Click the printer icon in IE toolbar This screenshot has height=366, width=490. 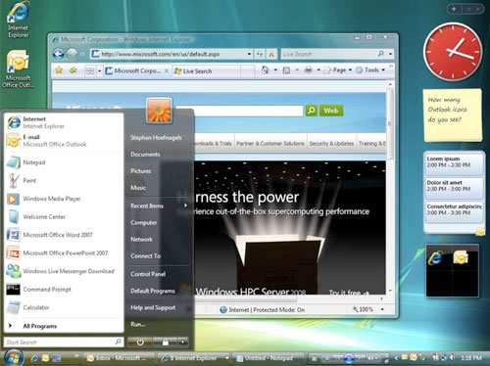point(308,69)
